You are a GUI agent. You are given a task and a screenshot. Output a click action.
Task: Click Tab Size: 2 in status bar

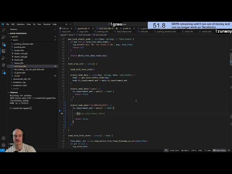(185, 150)
